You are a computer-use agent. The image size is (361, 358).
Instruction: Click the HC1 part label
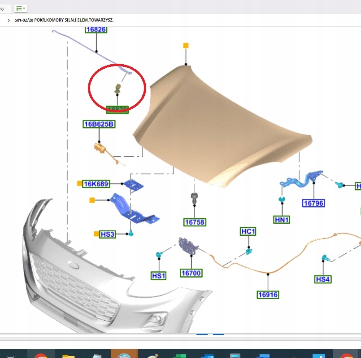[248, 231]
